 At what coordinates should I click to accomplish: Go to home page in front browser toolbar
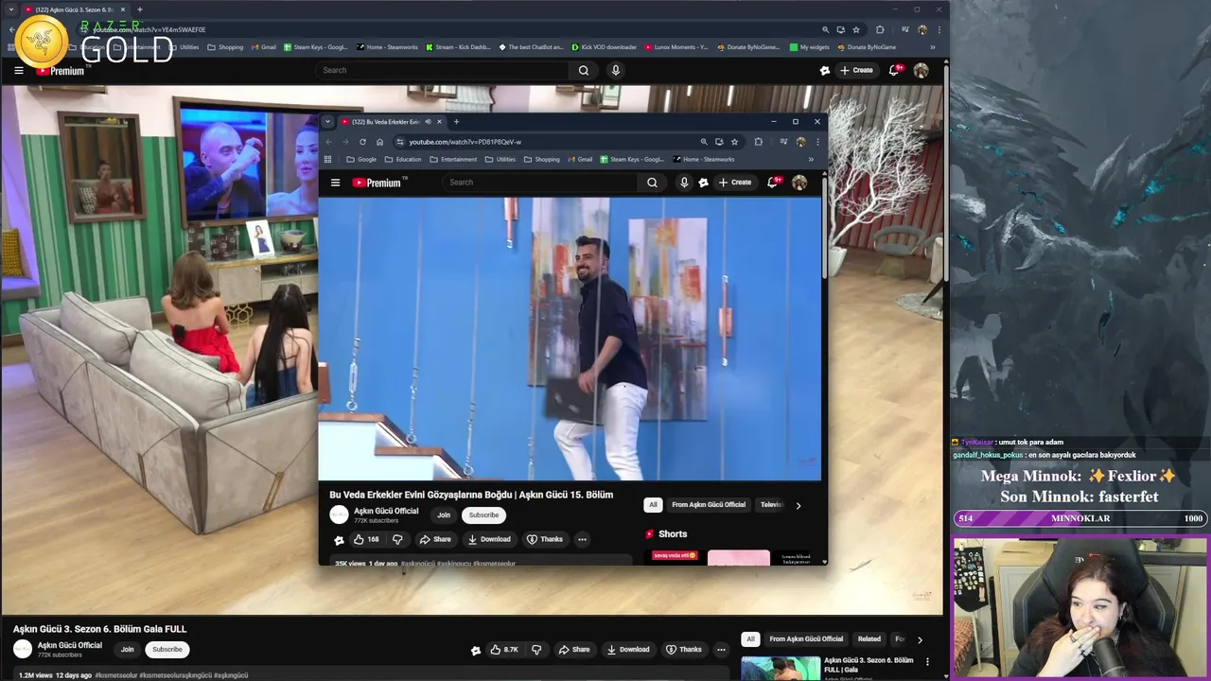click(x=379, y=142)
